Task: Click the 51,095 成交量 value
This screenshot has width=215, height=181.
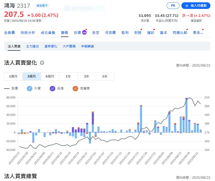Action: pos(145,16)
